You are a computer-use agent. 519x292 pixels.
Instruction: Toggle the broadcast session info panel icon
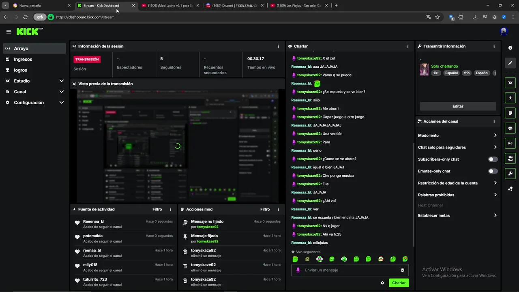pyautogui.click(x=510, y=143)
